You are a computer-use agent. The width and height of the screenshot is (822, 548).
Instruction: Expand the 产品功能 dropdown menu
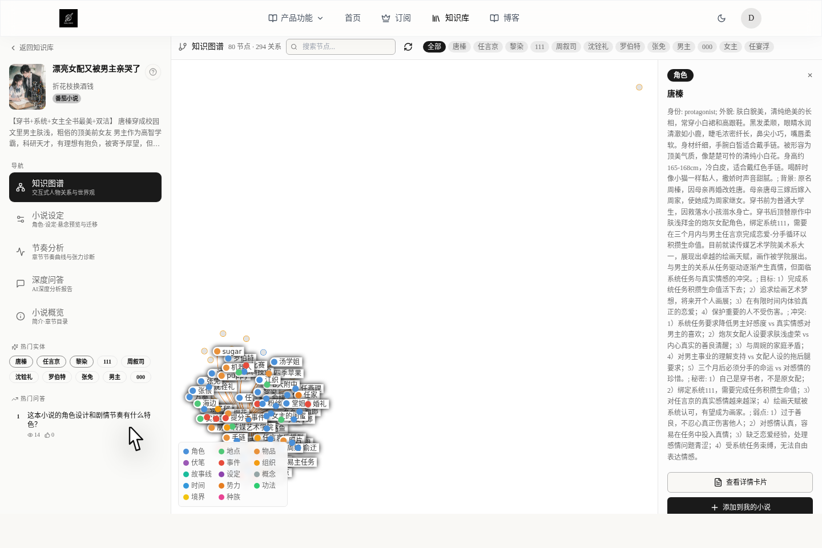(x=296, y=18)
